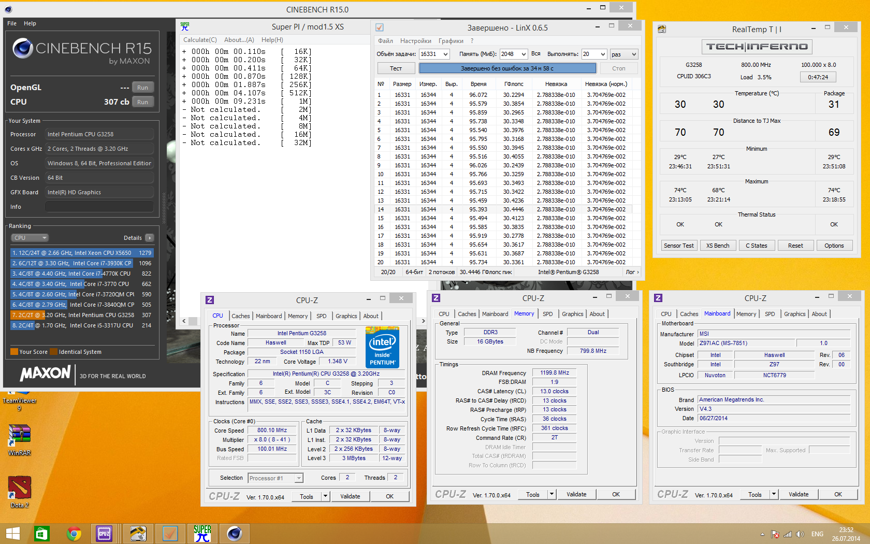This screenshot has height=544, width=870.
Task: Open the LinX Графики menu
Action: click(451, 41)
